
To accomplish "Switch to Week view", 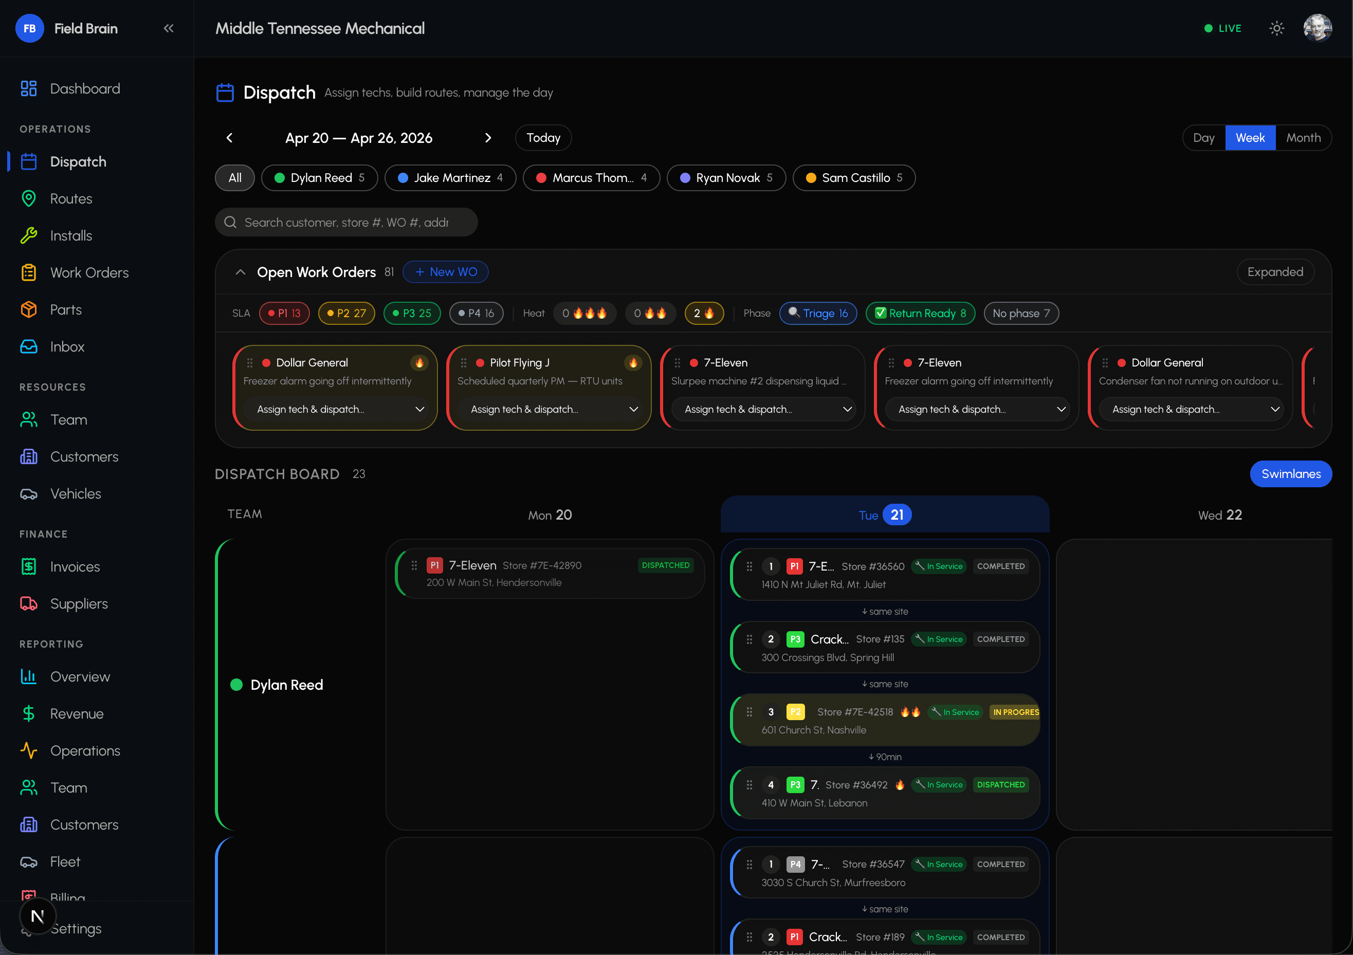I will 1251,138.
